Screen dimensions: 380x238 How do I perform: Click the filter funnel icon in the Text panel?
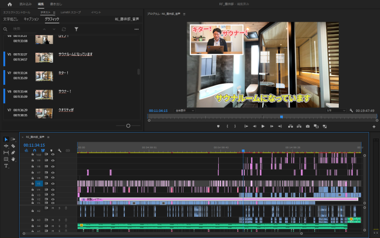[76, 29]
